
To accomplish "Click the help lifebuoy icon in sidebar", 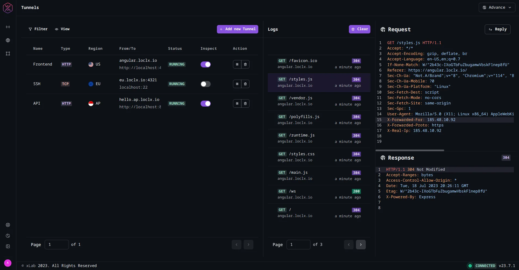I will pyautogui.click(x=8, y=225).
